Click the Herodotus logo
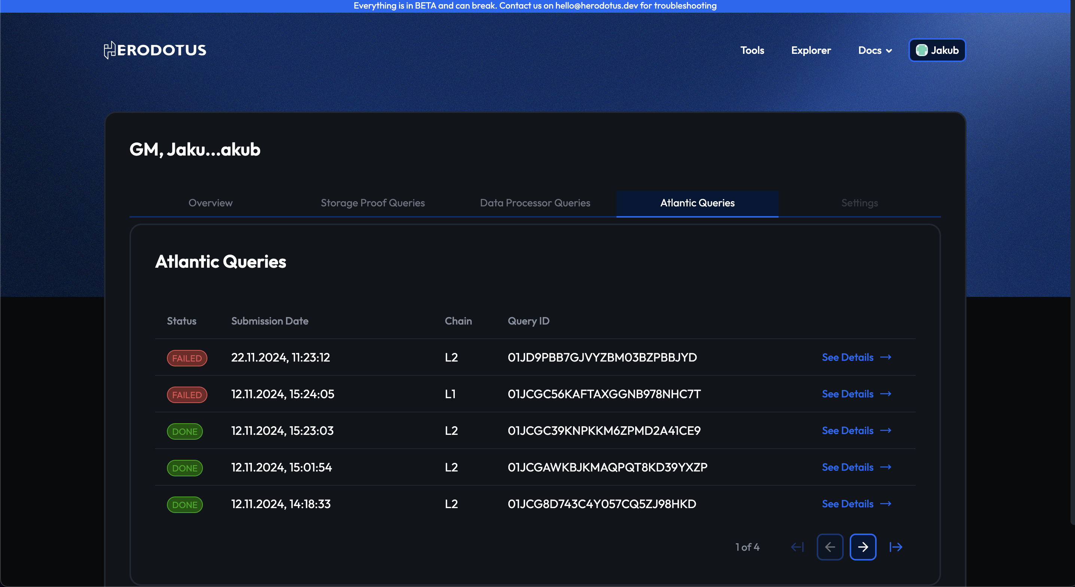The height and width of the screenshot is (587, 1075). [155, 50]
